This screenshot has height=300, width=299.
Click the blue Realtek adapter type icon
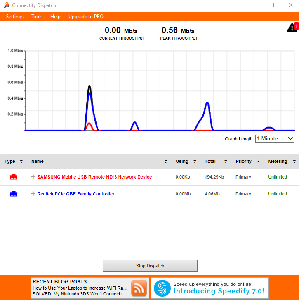click(x=14, y=194)
